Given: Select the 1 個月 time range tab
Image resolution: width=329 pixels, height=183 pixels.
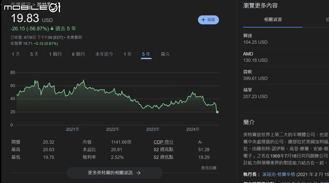Looking at the screenshot, I should pyautogui.click(x=55, y=54).
